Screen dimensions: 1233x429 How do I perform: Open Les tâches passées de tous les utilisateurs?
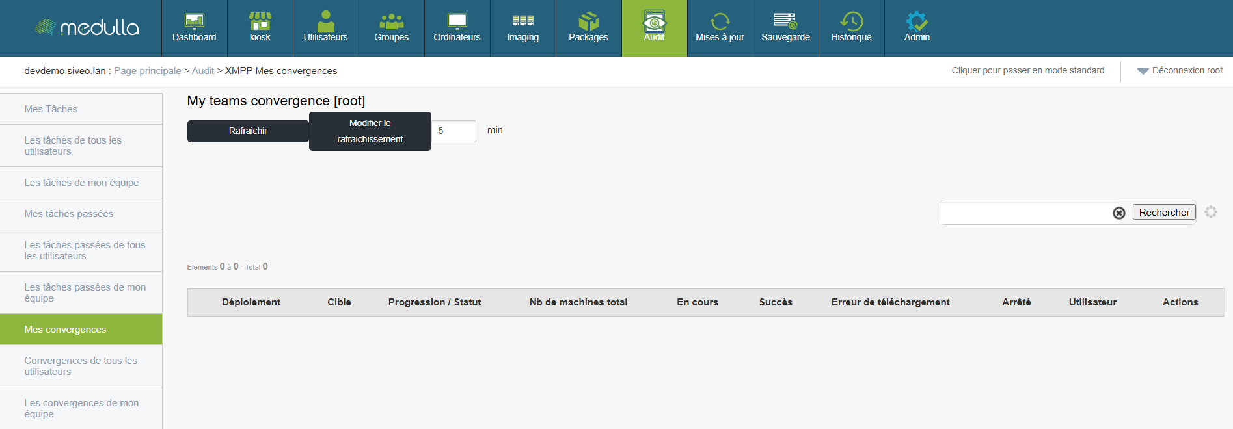point(81,250)
